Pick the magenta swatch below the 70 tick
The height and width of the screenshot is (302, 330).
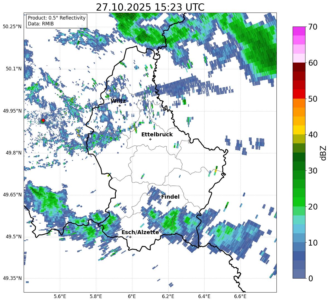point(299,31)
